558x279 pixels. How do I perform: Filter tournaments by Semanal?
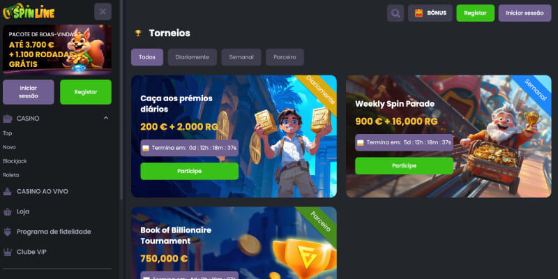pos(241,57)
